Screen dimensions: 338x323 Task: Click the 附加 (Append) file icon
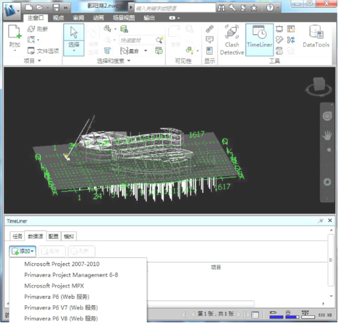[x=14, y=32]
